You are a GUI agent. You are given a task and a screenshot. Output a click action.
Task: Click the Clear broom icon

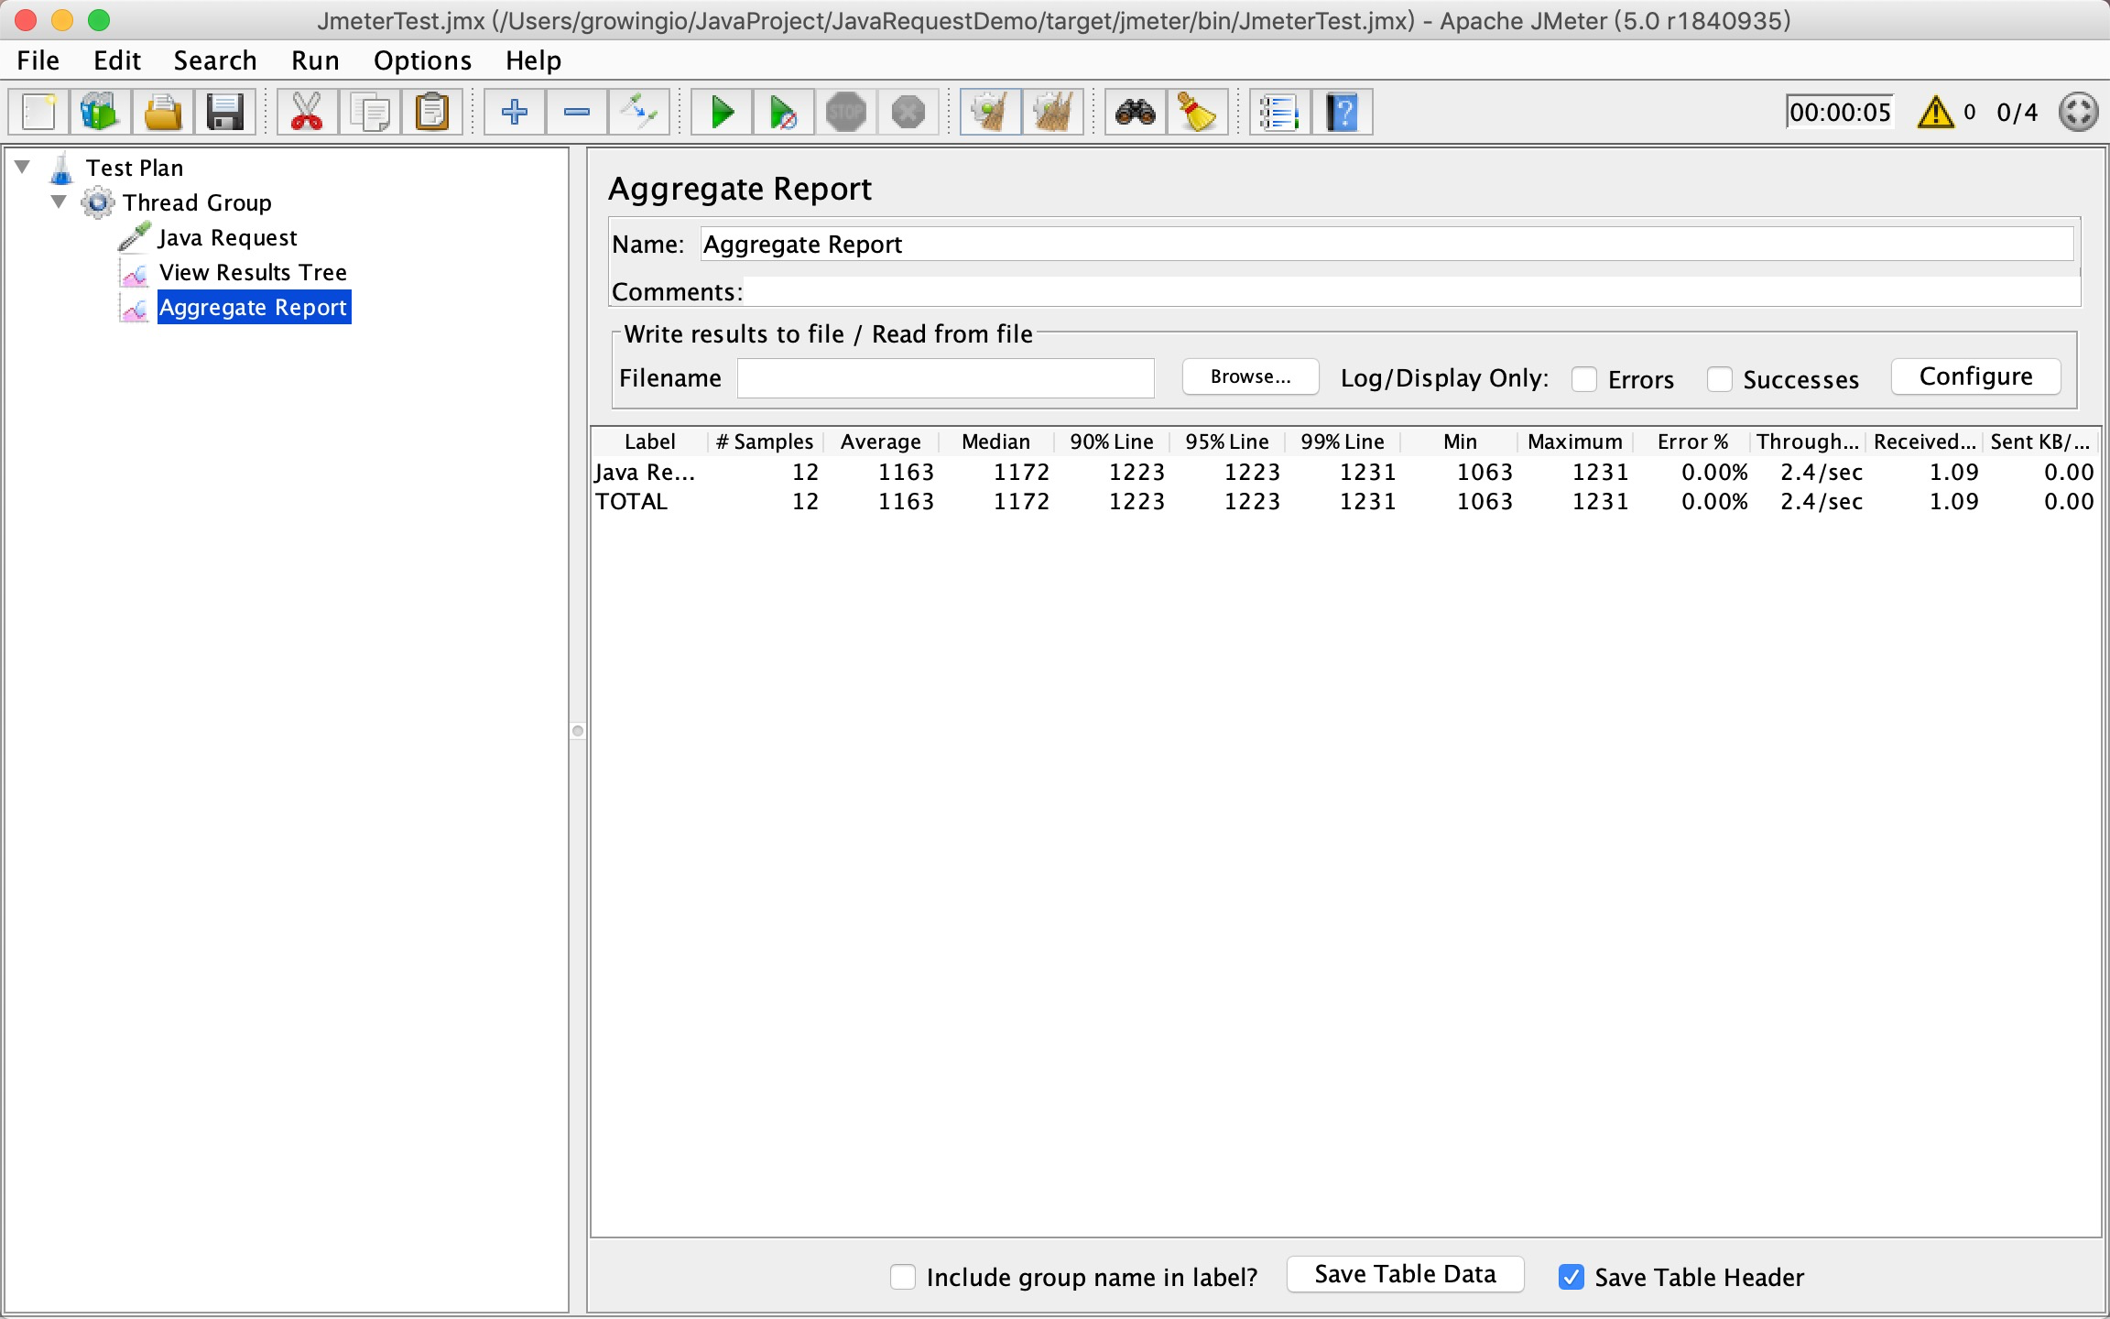click(x=990, y=113)
